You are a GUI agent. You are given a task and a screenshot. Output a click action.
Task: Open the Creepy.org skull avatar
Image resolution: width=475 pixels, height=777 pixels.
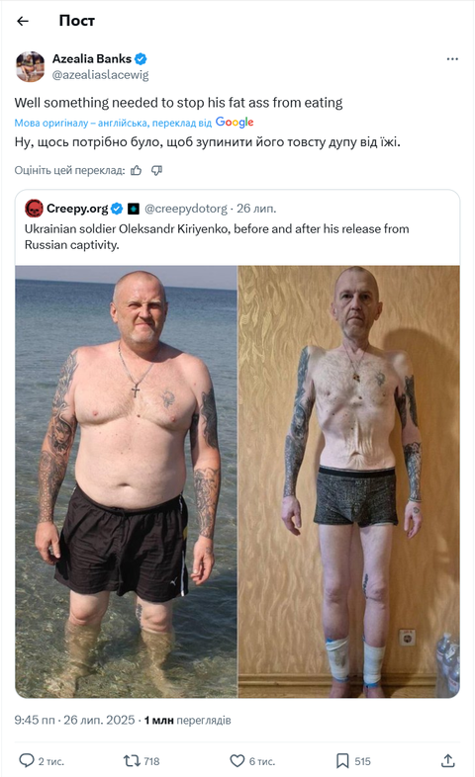click(x=35, y=209)
